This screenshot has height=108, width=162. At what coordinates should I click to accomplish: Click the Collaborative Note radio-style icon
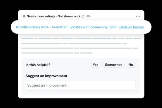point(17,27)
